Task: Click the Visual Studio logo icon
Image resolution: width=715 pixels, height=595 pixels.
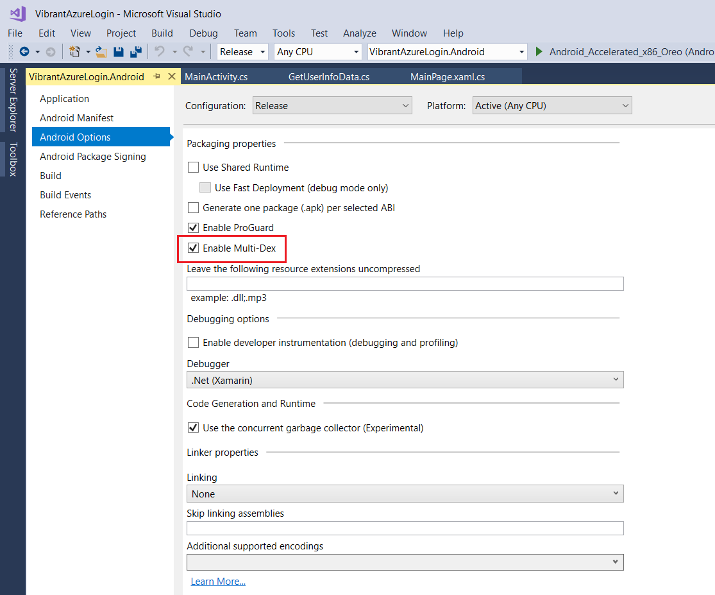Action: 18,13
